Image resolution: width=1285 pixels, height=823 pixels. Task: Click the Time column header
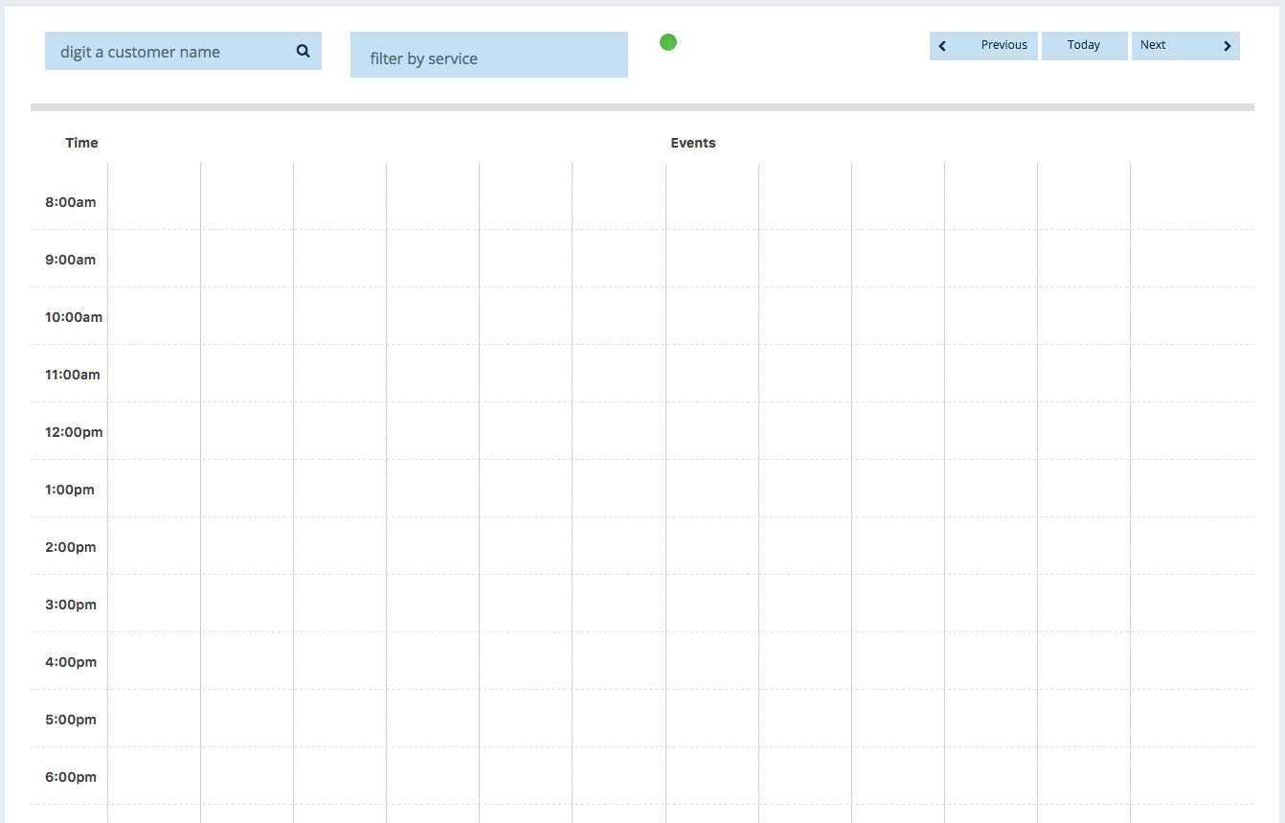[x=81, y=143]
